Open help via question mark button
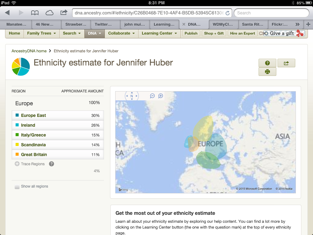This screenshot has width=313, height=235. click(267, 63)
